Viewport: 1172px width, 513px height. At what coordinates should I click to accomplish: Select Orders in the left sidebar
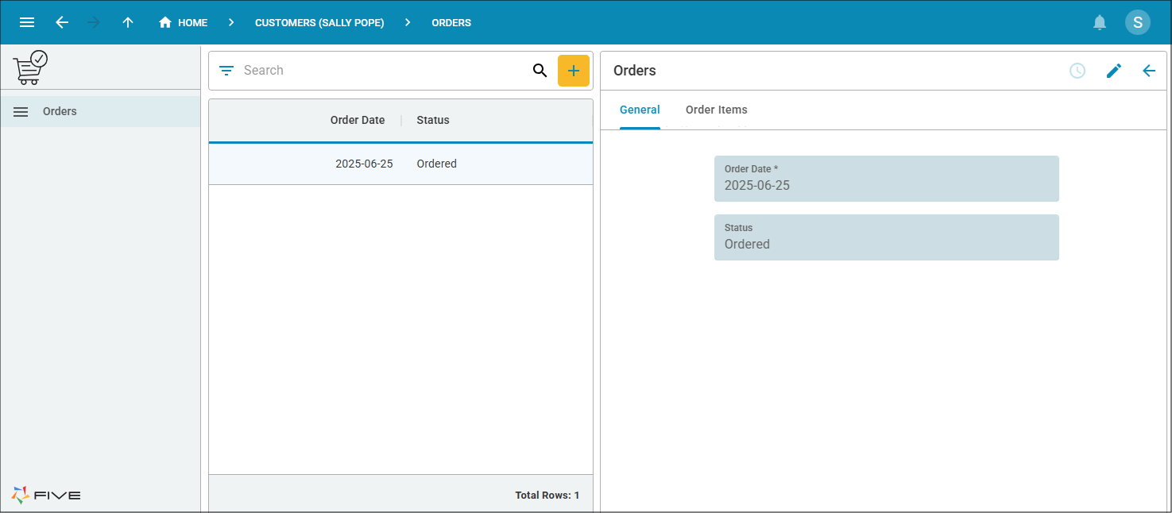click(60, 111)
